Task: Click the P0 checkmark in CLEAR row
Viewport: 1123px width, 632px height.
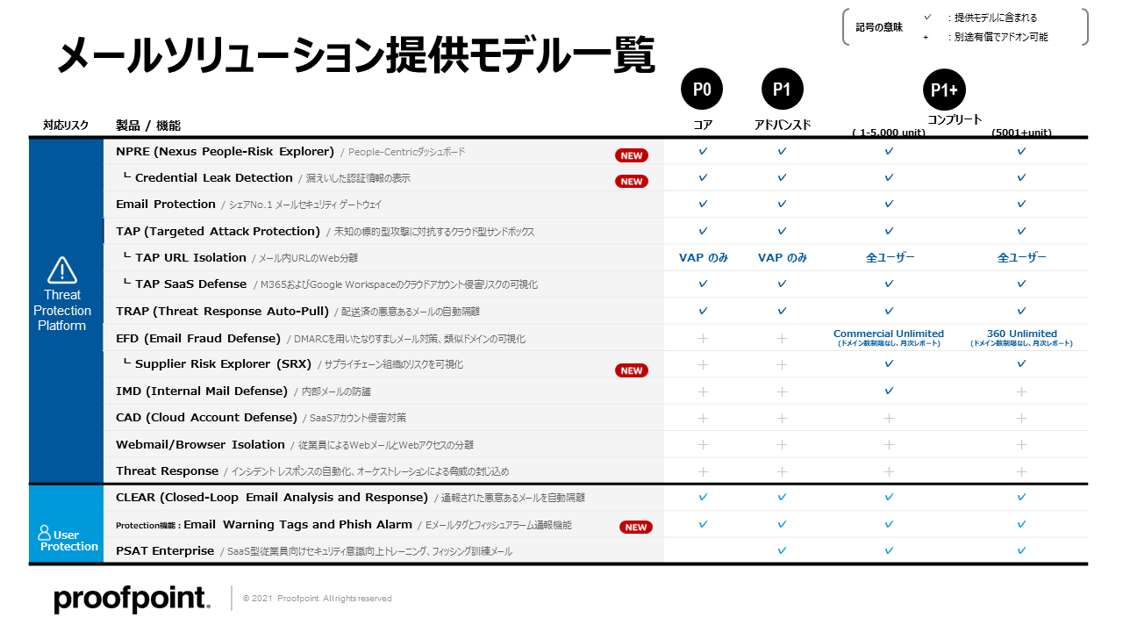Action: tap(702, 497)
